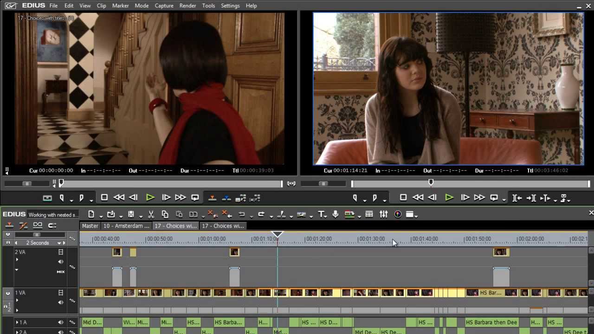Open the audio mixer

383,214
